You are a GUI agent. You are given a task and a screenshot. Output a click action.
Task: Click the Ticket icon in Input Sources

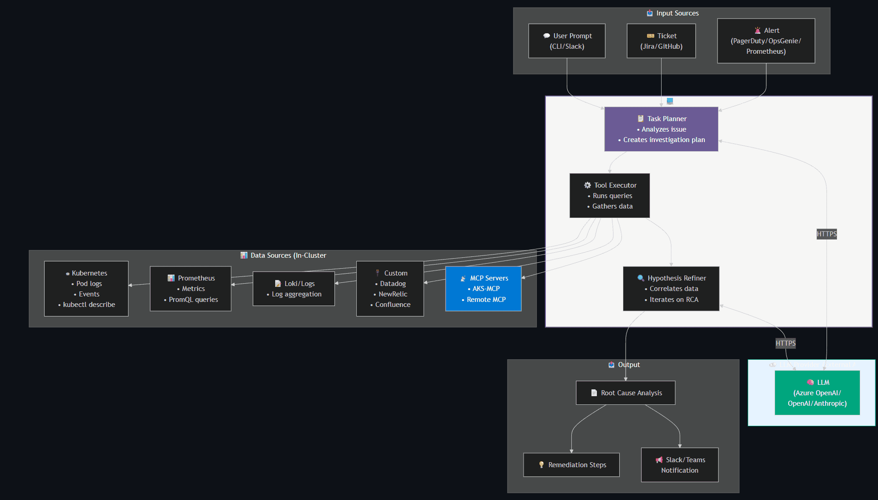click(x=650, y=36)
